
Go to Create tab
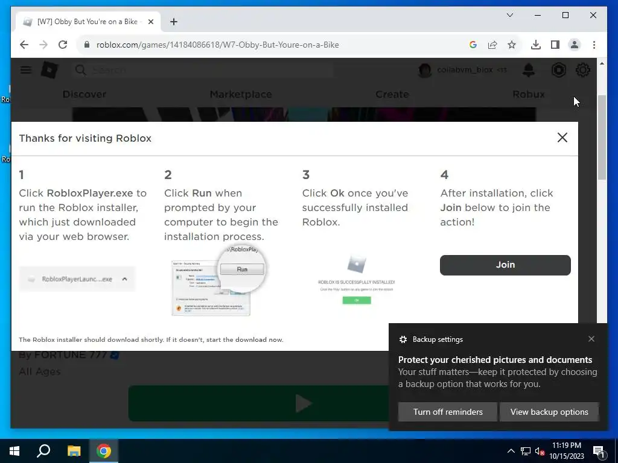[392, 95]
